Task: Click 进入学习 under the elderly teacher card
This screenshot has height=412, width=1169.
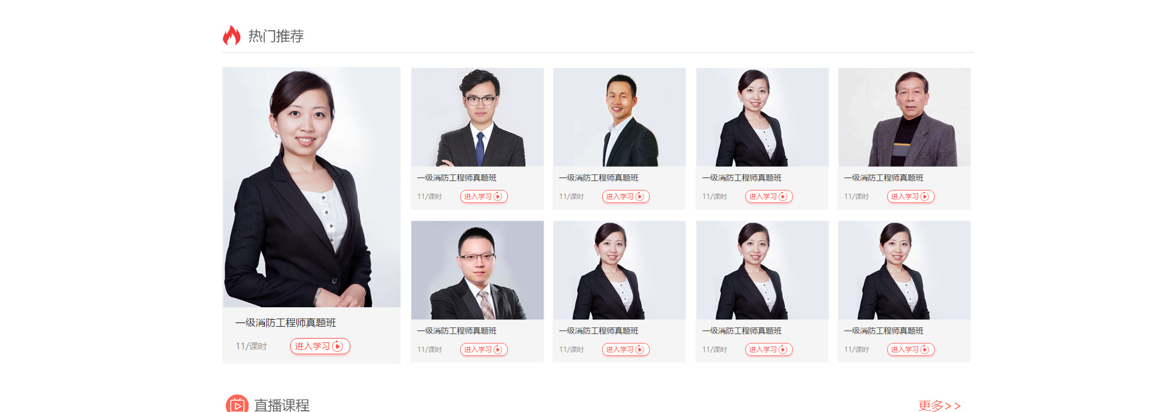Action: 911,196
